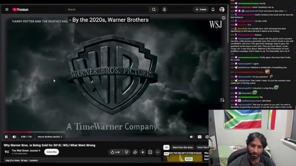Open more actions three-dot button
Viewport: 296px width, 166px height.
[x=158, y=152]
